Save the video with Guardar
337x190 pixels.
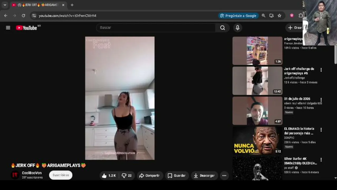(x=177, y=175)
